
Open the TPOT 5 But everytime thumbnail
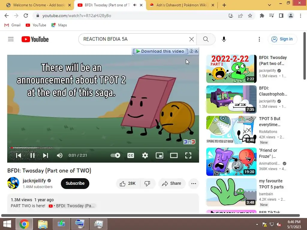(x=231, y=130)
